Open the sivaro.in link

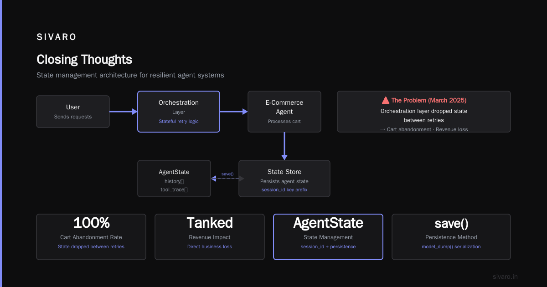point(506,277)
